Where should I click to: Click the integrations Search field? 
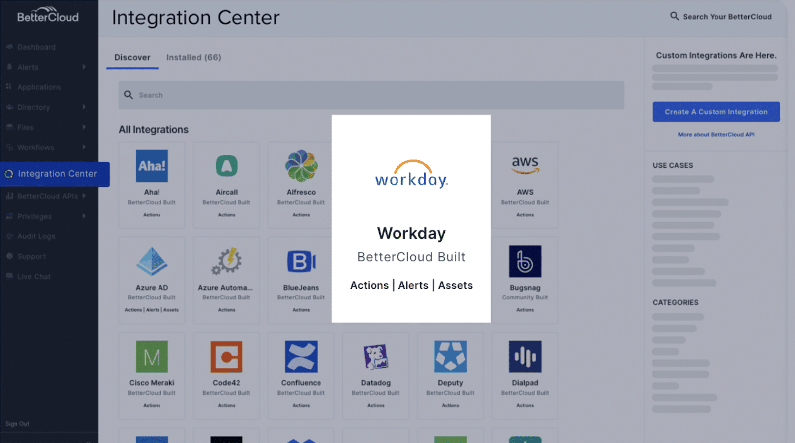point(371,95)
